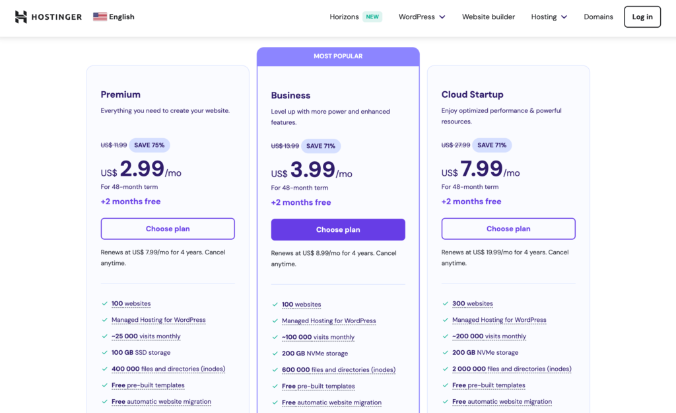Click the SAVE 71% badge on Cloud Startup
This screenshot has height=413, width=676.
pyautogui.click(x=492, y=145)
